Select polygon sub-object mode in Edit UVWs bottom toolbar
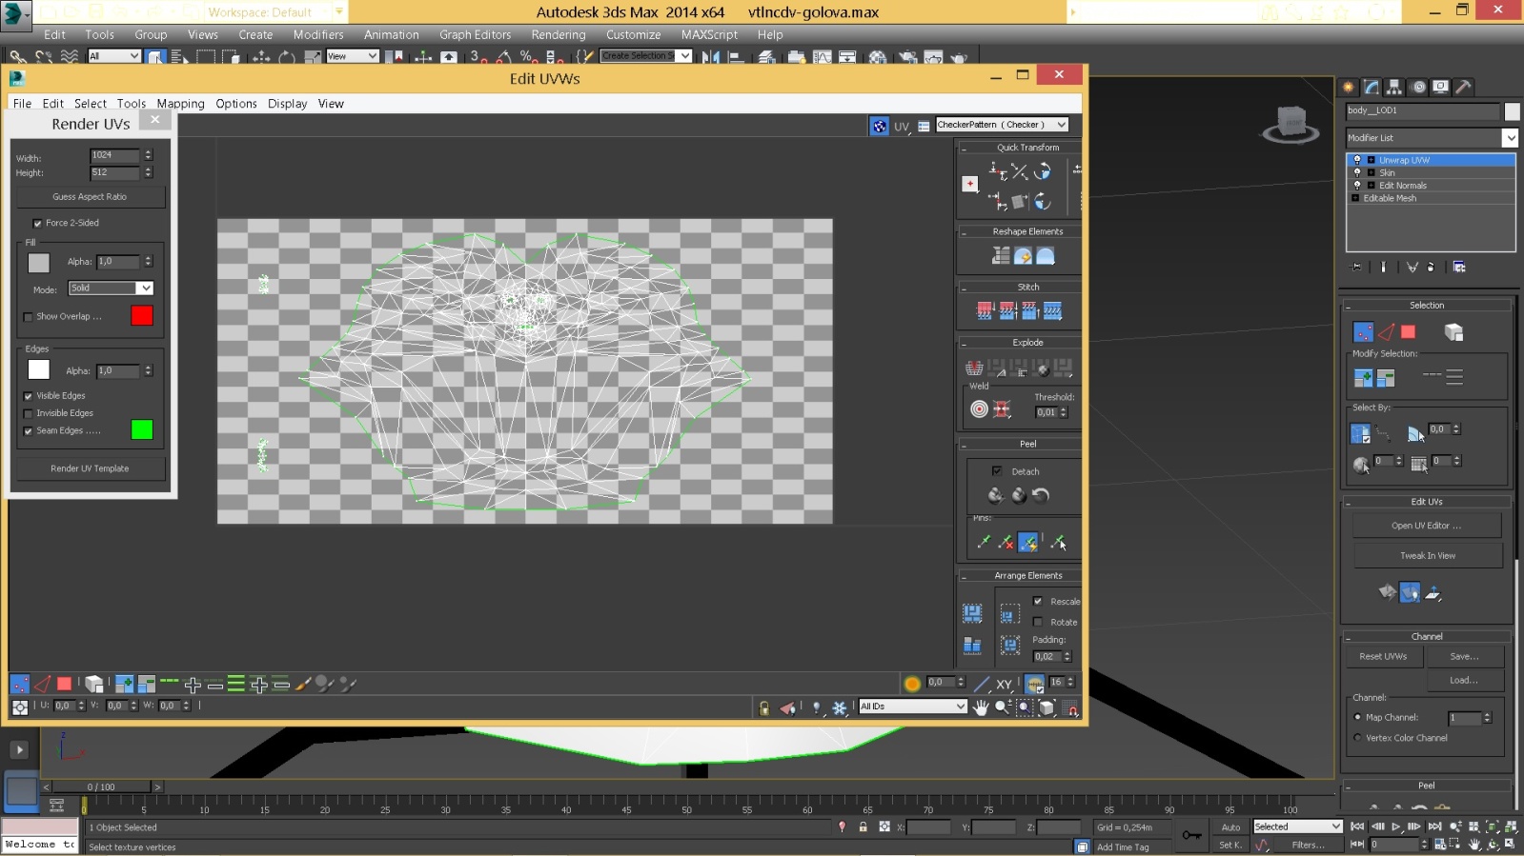This screenshot has width=1524, height=856. [64, 684]
